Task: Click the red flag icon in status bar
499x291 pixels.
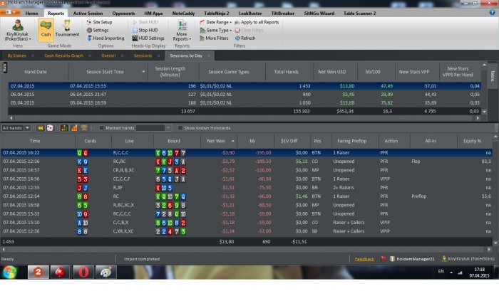Action: pos(384,258)
